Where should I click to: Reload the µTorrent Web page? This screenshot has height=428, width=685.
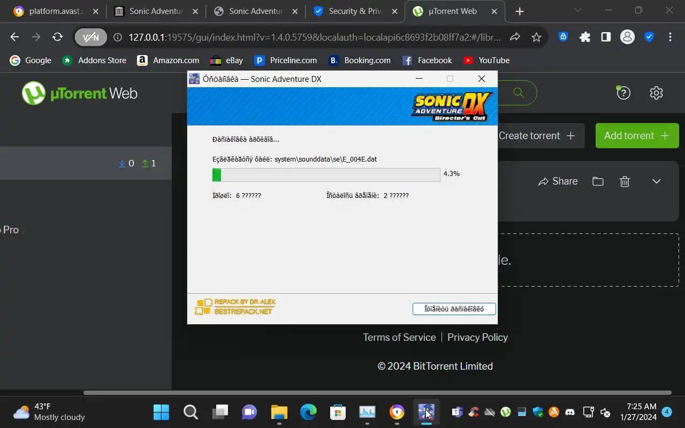57,37
